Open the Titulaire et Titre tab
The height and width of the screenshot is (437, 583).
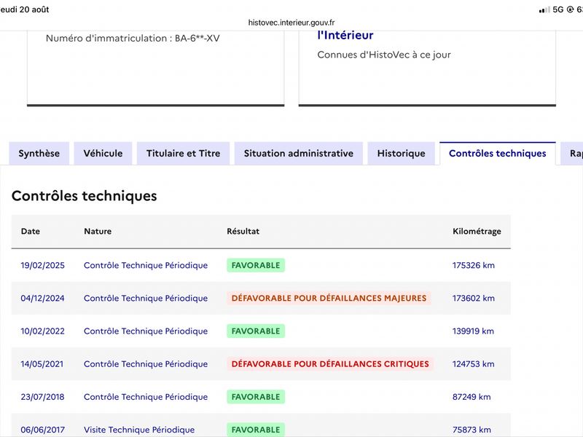pyautogui.click(x=184, y=154)
